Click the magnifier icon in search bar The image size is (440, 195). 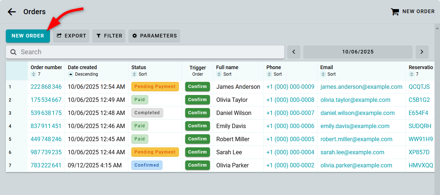point(13,52)
